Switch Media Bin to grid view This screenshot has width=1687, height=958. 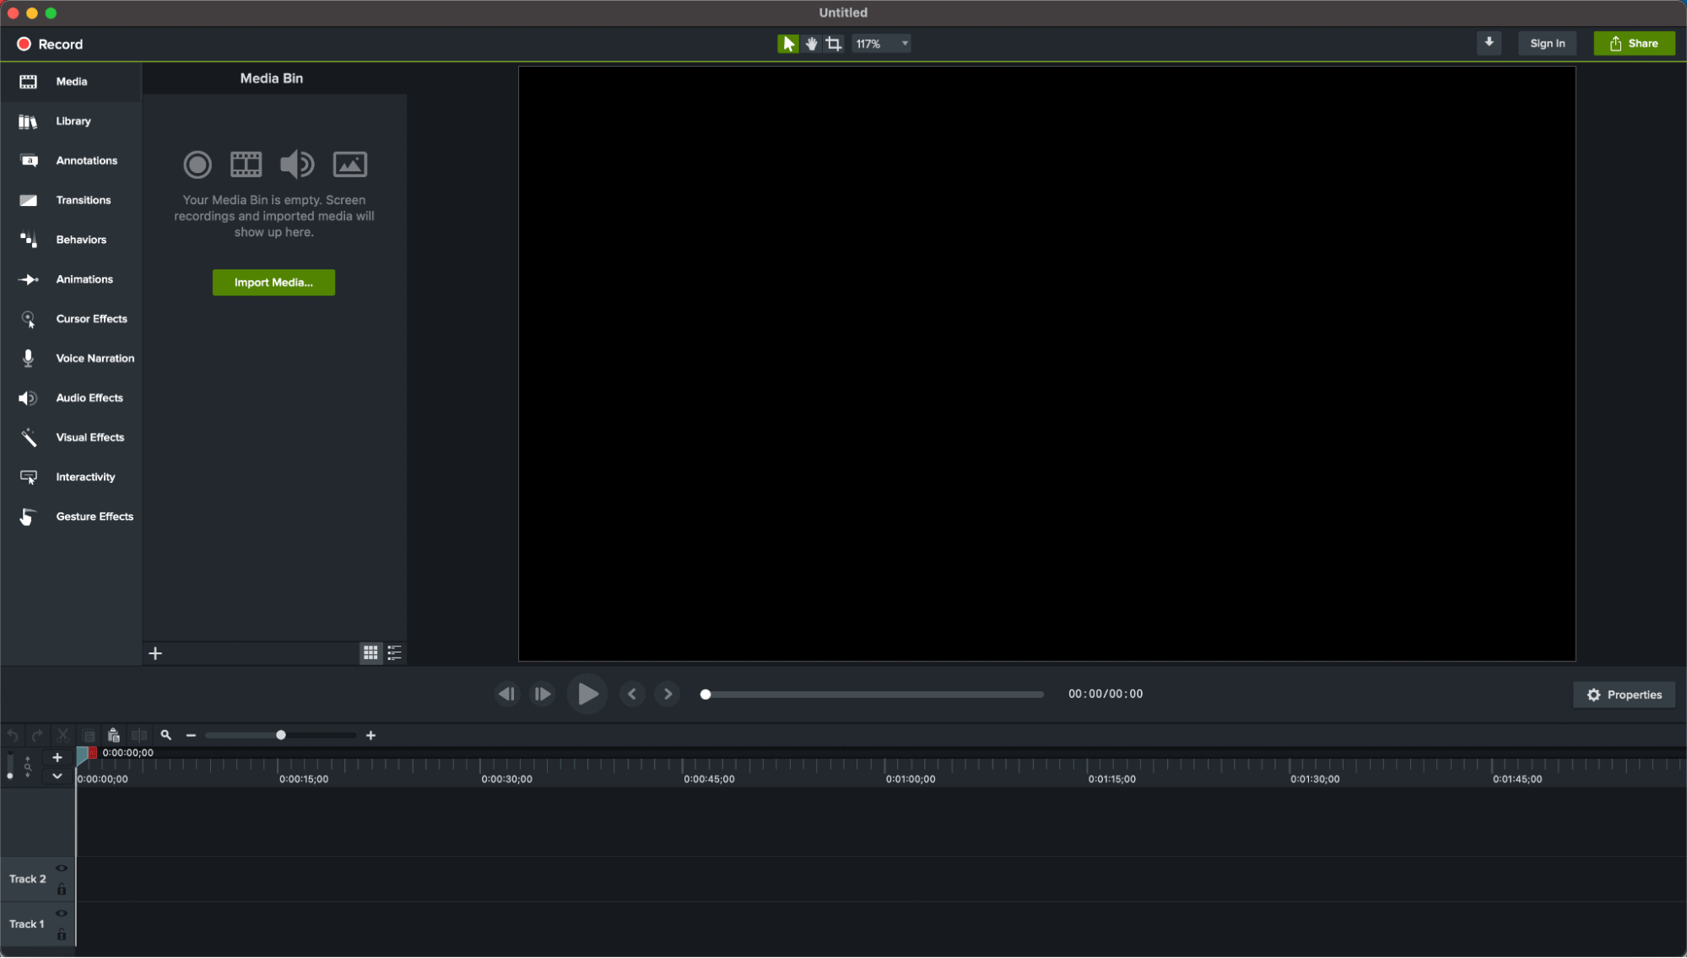[370, 652]
